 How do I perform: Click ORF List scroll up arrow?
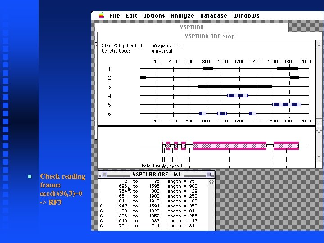pos(211,182)
